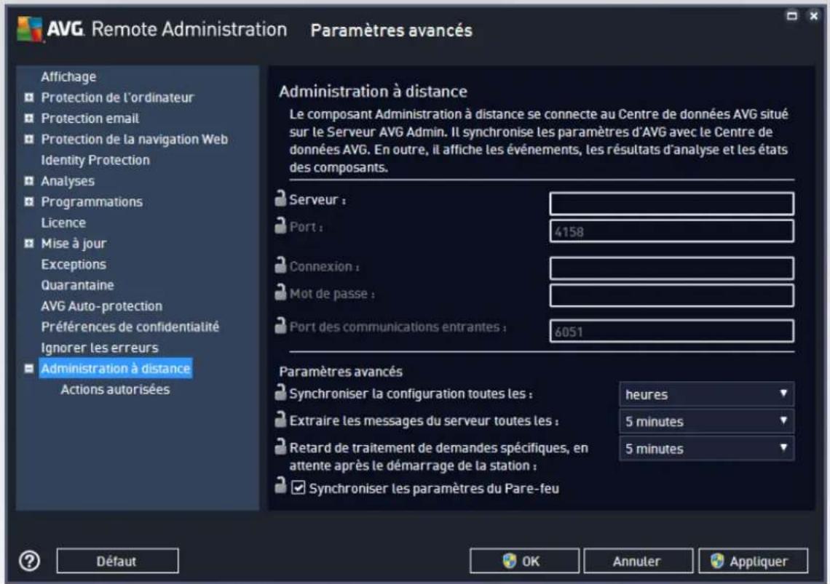This screenshot has width=830, height=584.
Task: Expand the Analyses tree node
Action: click(x=29, y=181)
